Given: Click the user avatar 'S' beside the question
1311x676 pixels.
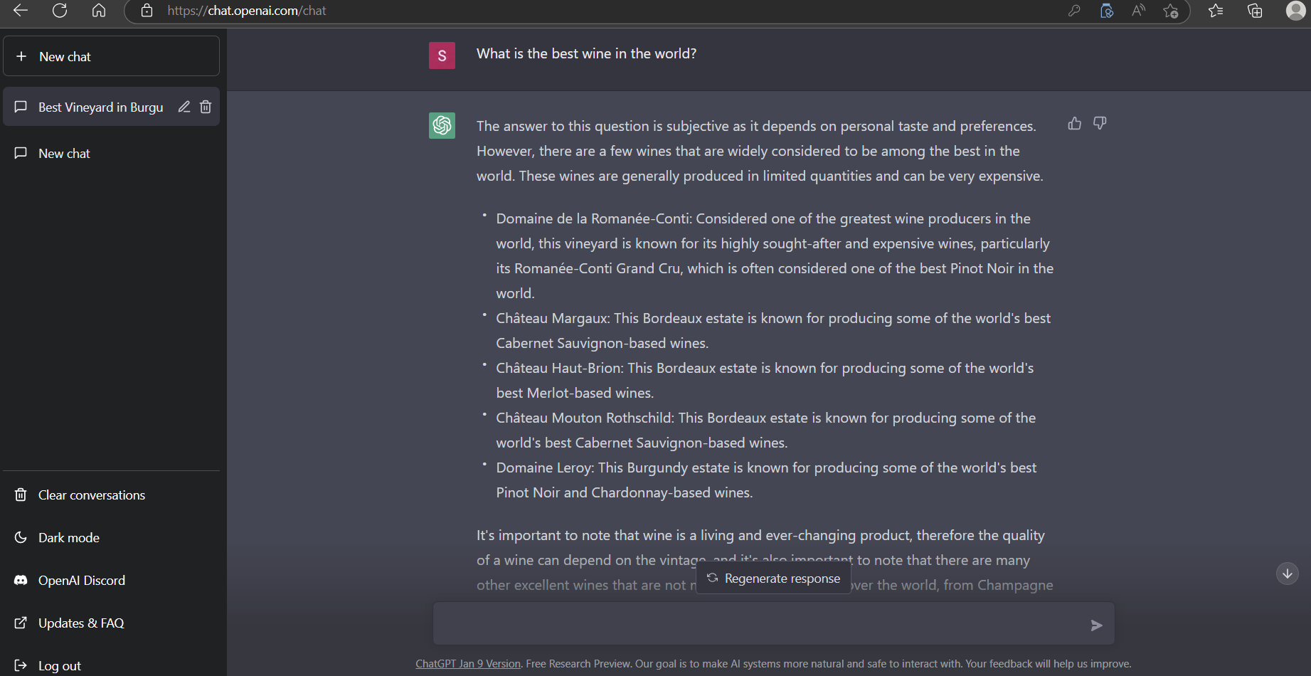Looking at the screenshot, I should pos(442,56).
